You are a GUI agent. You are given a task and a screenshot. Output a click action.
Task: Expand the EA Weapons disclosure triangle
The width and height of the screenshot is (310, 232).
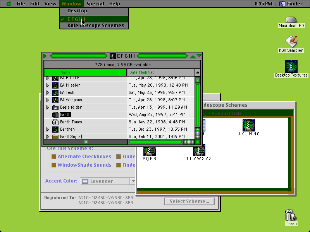point(48,100)
